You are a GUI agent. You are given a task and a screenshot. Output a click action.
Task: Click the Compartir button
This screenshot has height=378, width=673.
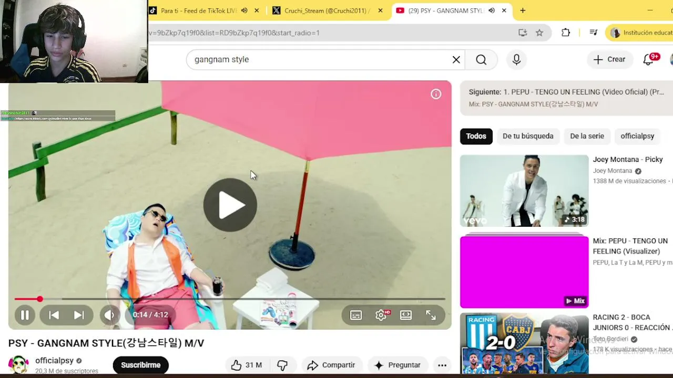(331, 365)
